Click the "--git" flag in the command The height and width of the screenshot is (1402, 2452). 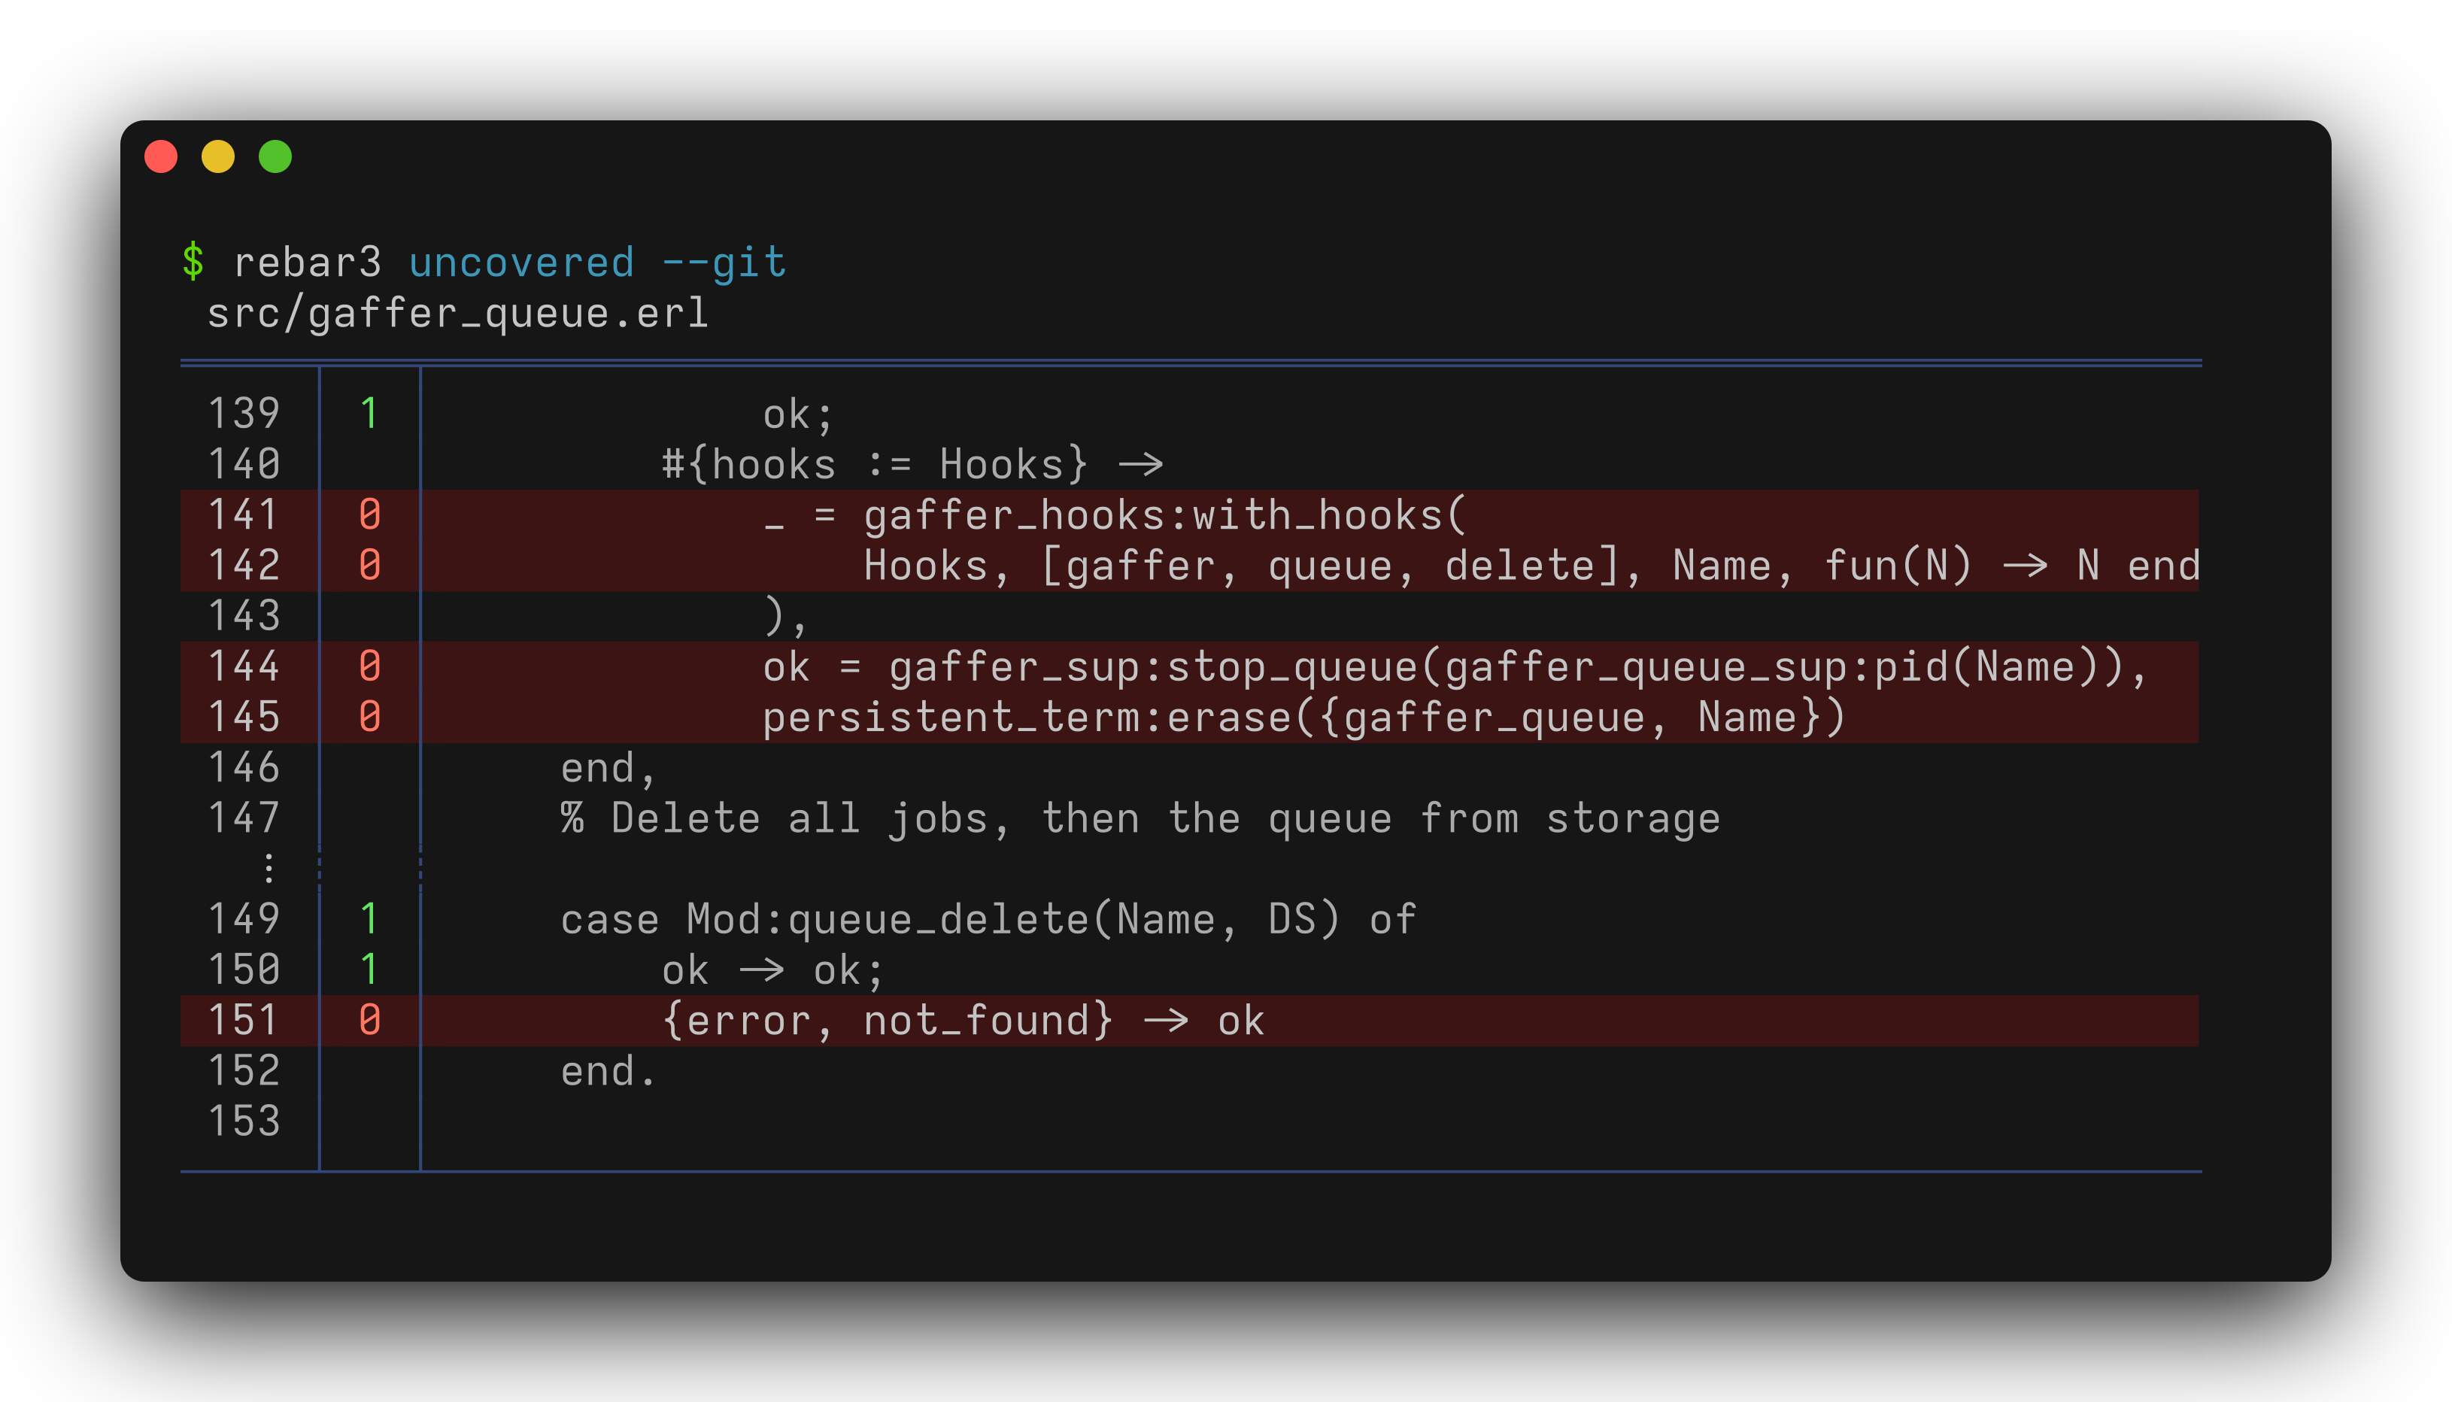tap(724, 262)
